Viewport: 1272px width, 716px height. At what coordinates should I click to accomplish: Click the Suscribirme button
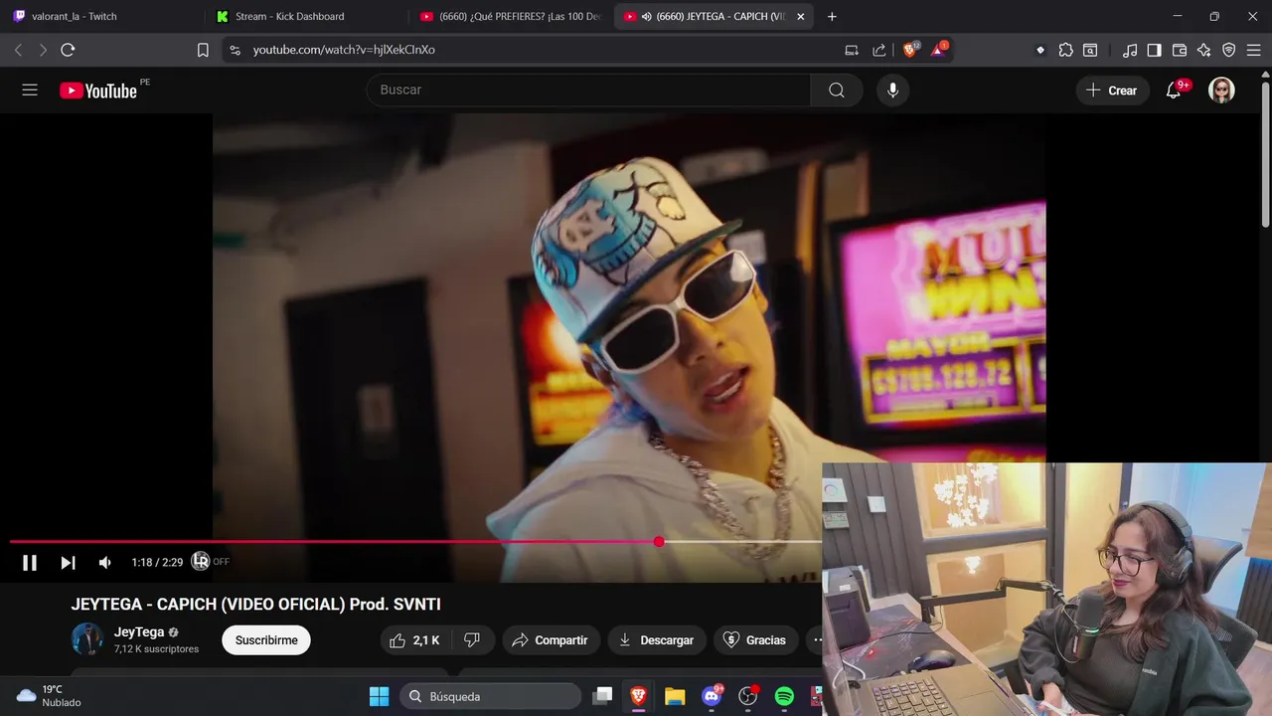click(266, 639)
